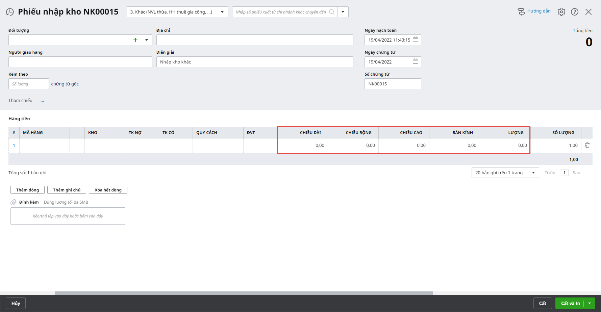Open calendar for Ngày hạch toán
601x312 pixels.
coord(416,40)
